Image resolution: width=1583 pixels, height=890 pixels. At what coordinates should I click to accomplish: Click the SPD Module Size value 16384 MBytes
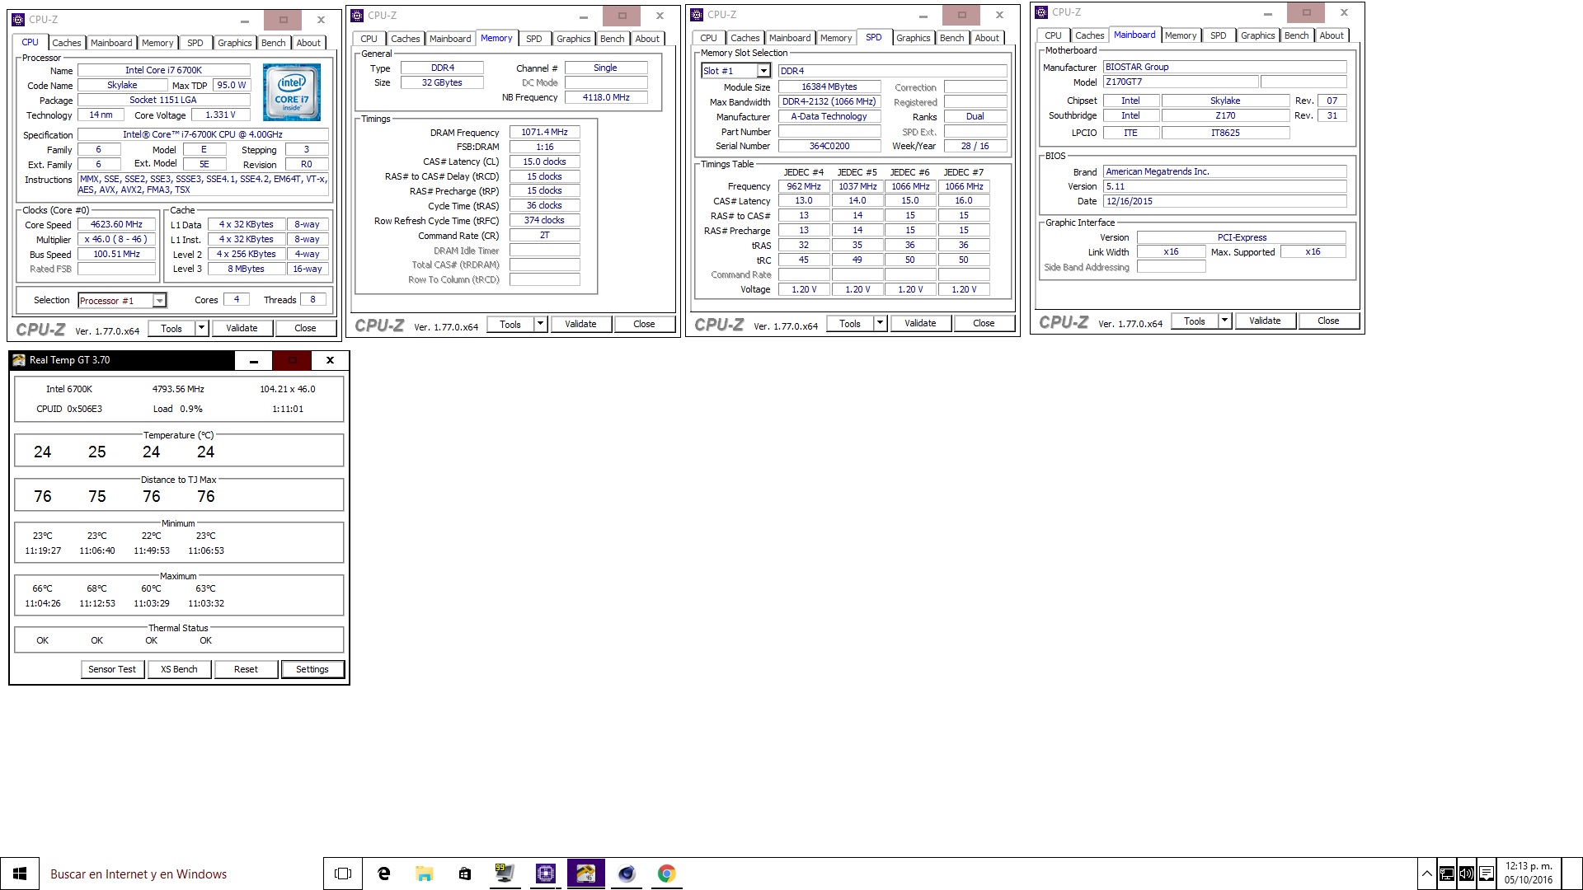tap(829, 87)
